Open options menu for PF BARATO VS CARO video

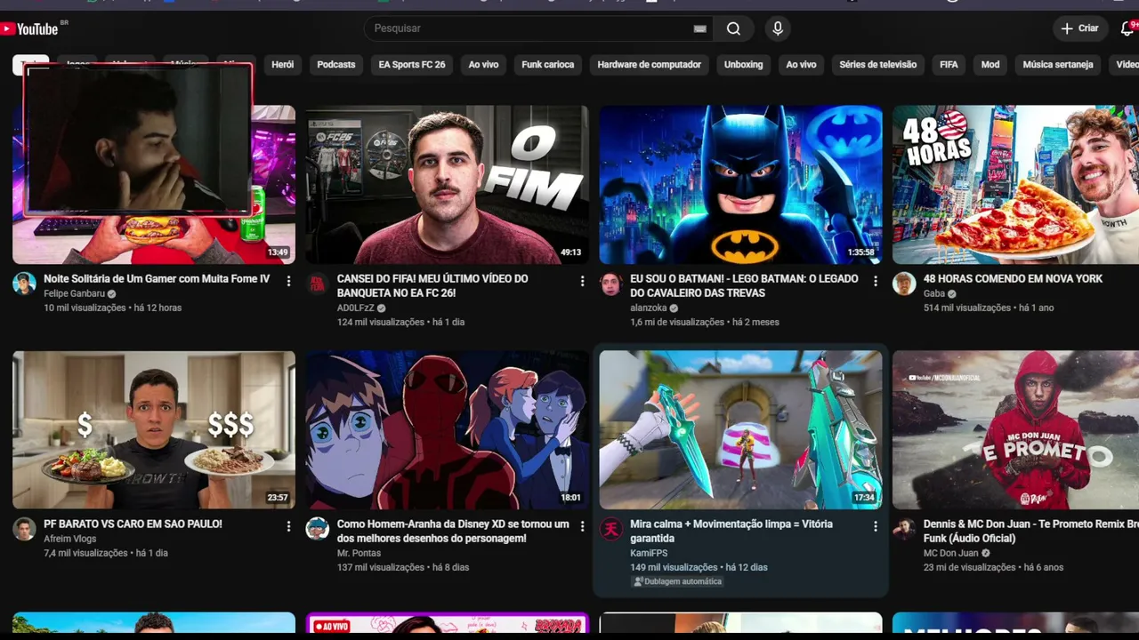(x=288, y=526)
